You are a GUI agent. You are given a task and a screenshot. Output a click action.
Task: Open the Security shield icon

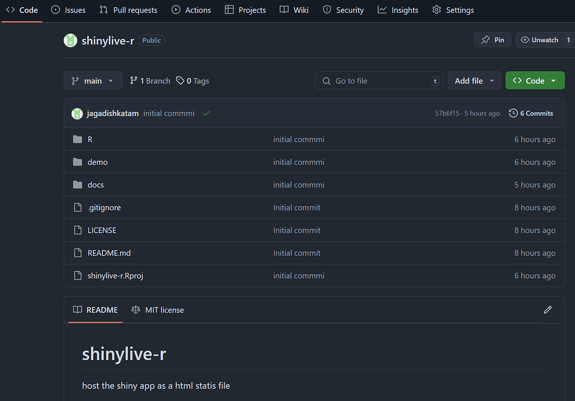pos(326,10)
